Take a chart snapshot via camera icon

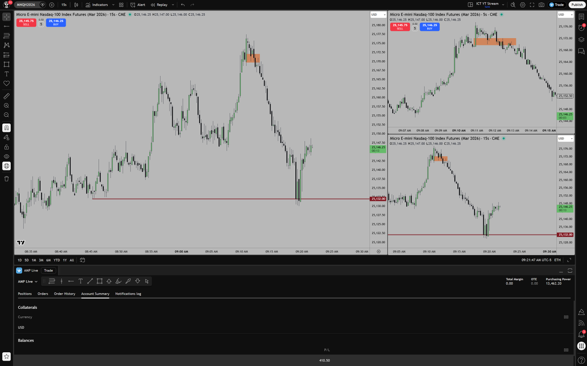542,4
